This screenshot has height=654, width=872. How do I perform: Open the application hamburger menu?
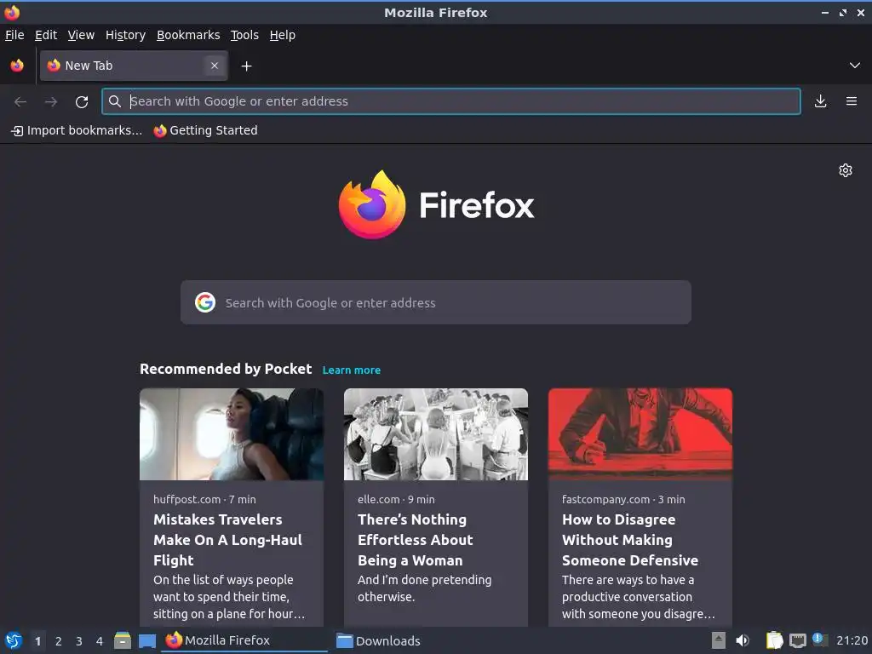pos(851,101)
